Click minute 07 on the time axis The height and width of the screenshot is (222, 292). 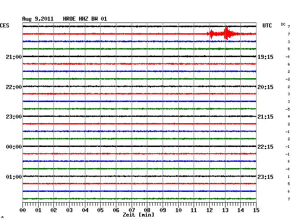click(132, 210)
